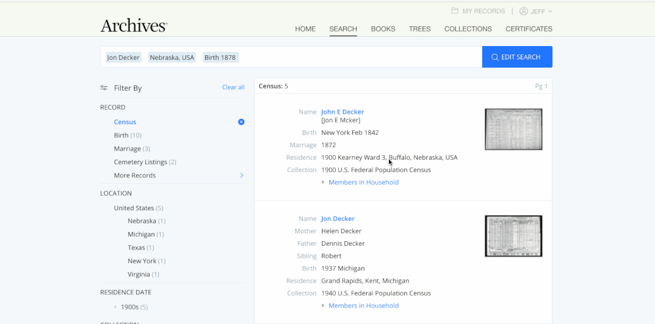Open the Trees section
This screenshot has height=324, width=655.
420,29
